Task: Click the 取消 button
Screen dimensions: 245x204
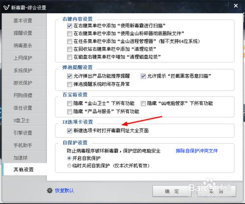Action: coord(217,191)
